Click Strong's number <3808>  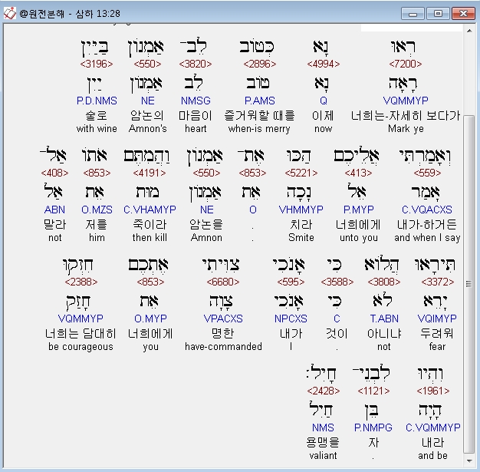pyautogui.click(x=384, y=282)
